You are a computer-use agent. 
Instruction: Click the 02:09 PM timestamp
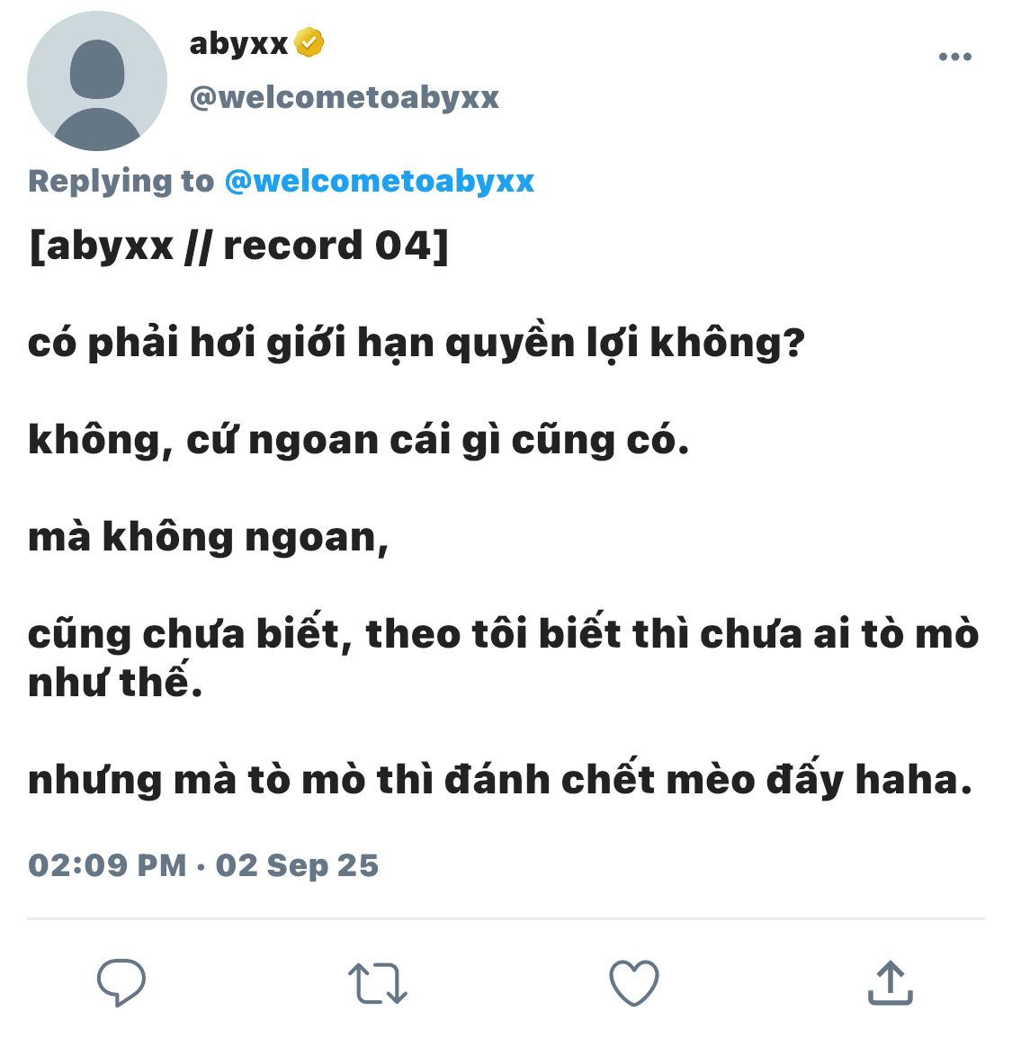click(107, 865)
